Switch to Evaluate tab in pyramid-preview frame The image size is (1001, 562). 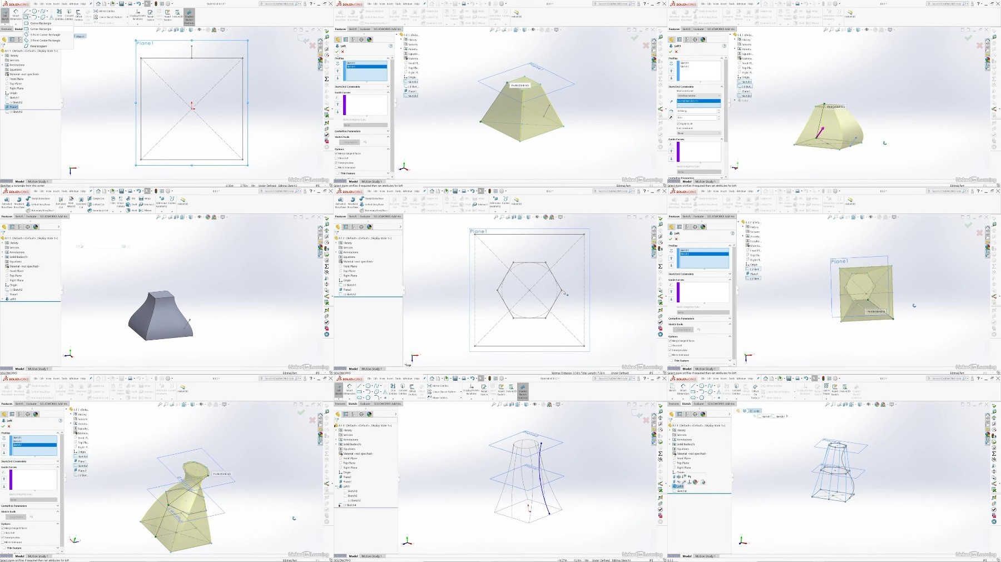365,29
